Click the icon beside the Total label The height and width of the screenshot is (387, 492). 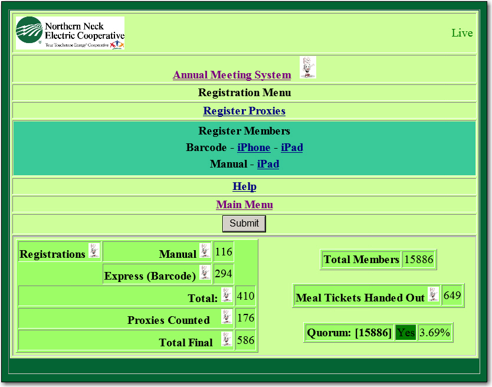pyautogui.click(x=227, y=295)
